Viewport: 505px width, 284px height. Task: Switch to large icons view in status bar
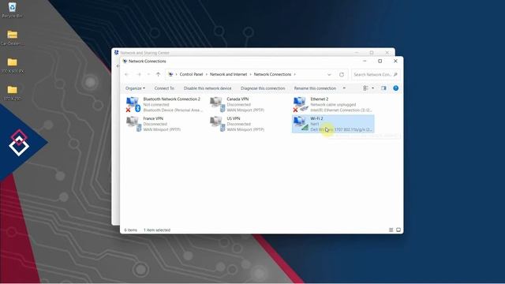398,230
